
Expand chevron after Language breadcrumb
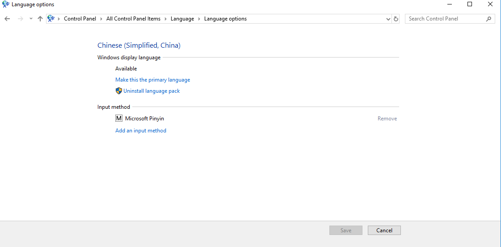(x=199, y=19)
